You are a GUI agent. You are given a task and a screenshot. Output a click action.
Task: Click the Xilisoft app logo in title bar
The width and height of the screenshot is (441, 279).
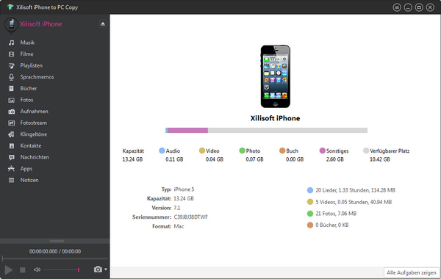tap(10, 7)
